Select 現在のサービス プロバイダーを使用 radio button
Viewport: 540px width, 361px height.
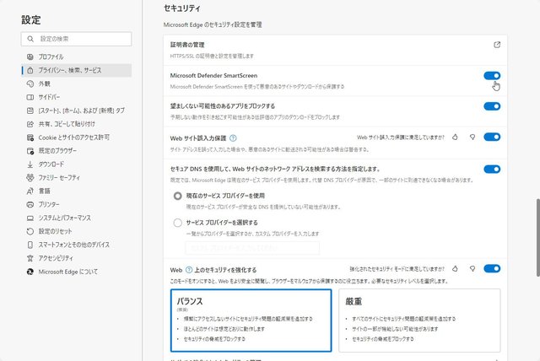(x=178, y=196)
